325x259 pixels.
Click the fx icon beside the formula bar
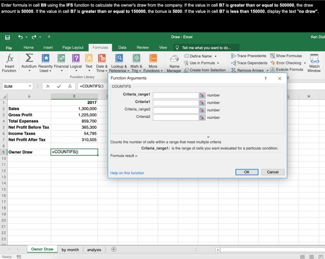(x=70, y=86)
